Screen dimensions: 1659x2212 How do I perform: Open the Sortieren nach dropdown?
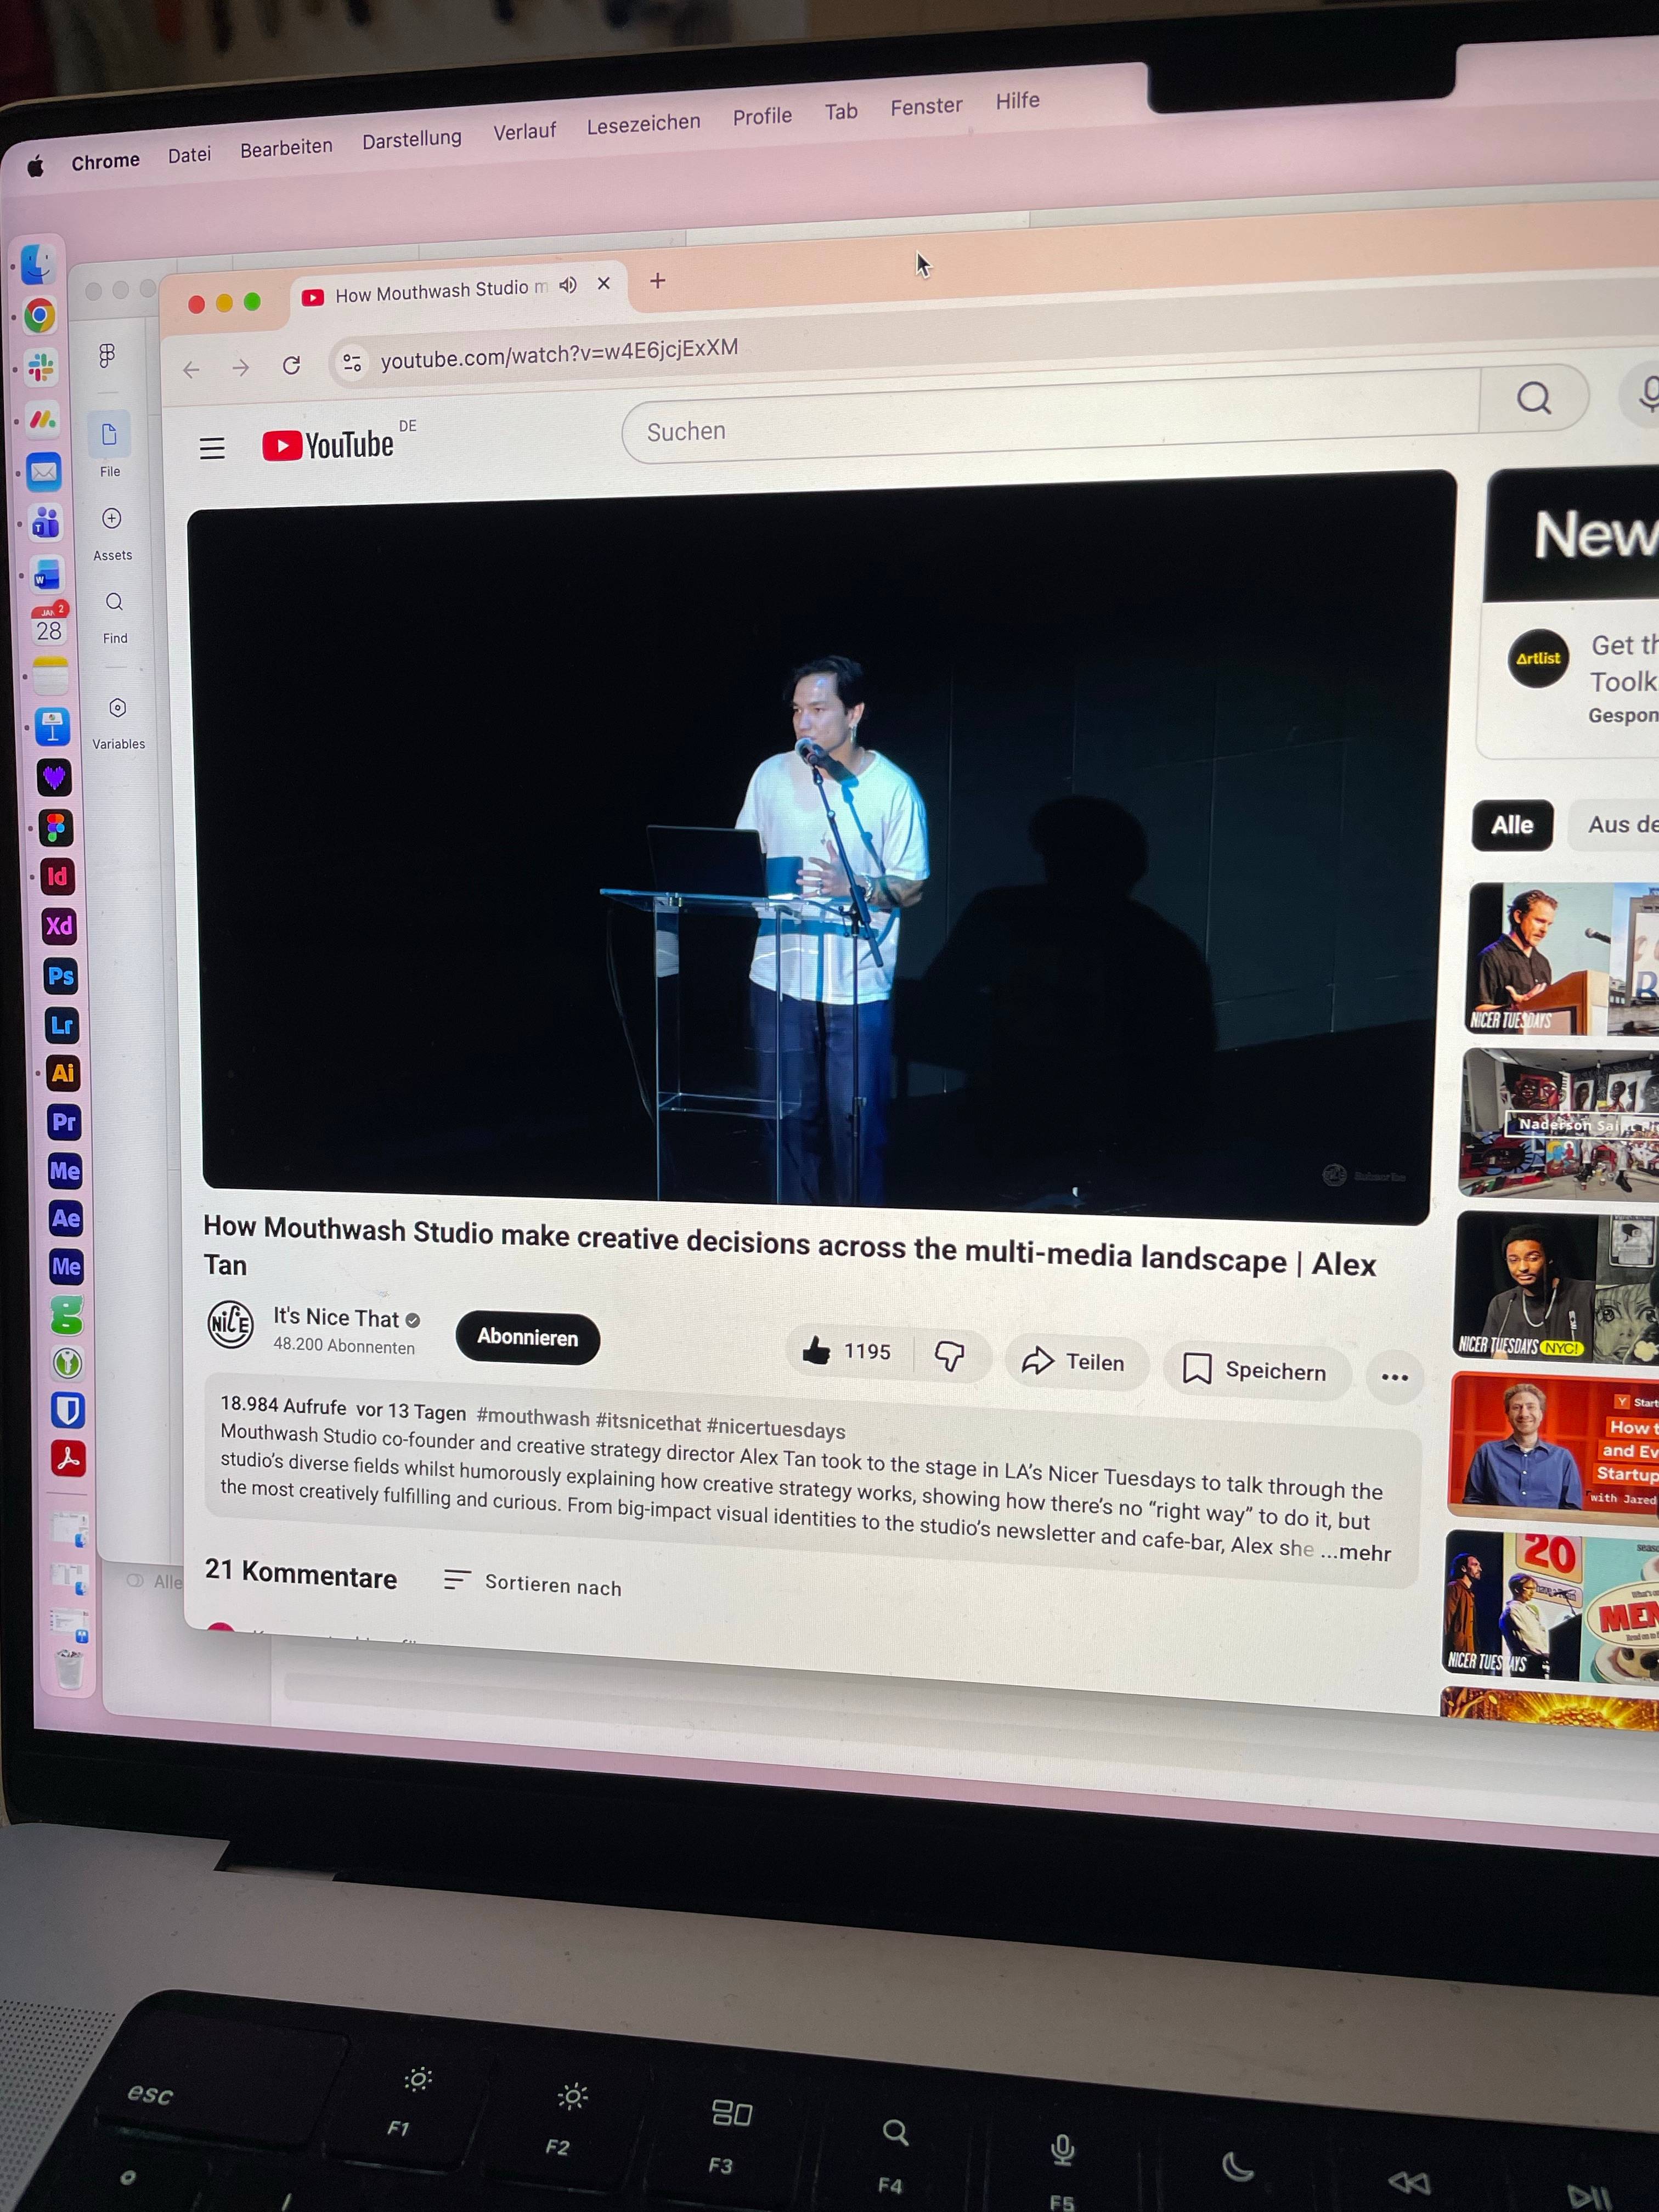[x=533, y=1584]
